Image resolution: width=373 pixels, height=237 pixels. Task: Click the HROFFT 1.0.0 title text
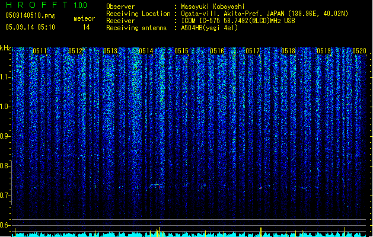[x=46, y=5]
